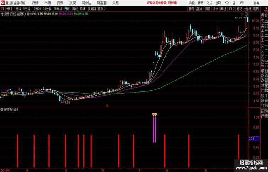Open the 公式 menu
The height and width of the screenshot is (172, 268).
point(209,3)
